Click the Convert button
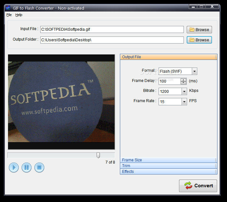227x202 pixels. pos(198,186)
